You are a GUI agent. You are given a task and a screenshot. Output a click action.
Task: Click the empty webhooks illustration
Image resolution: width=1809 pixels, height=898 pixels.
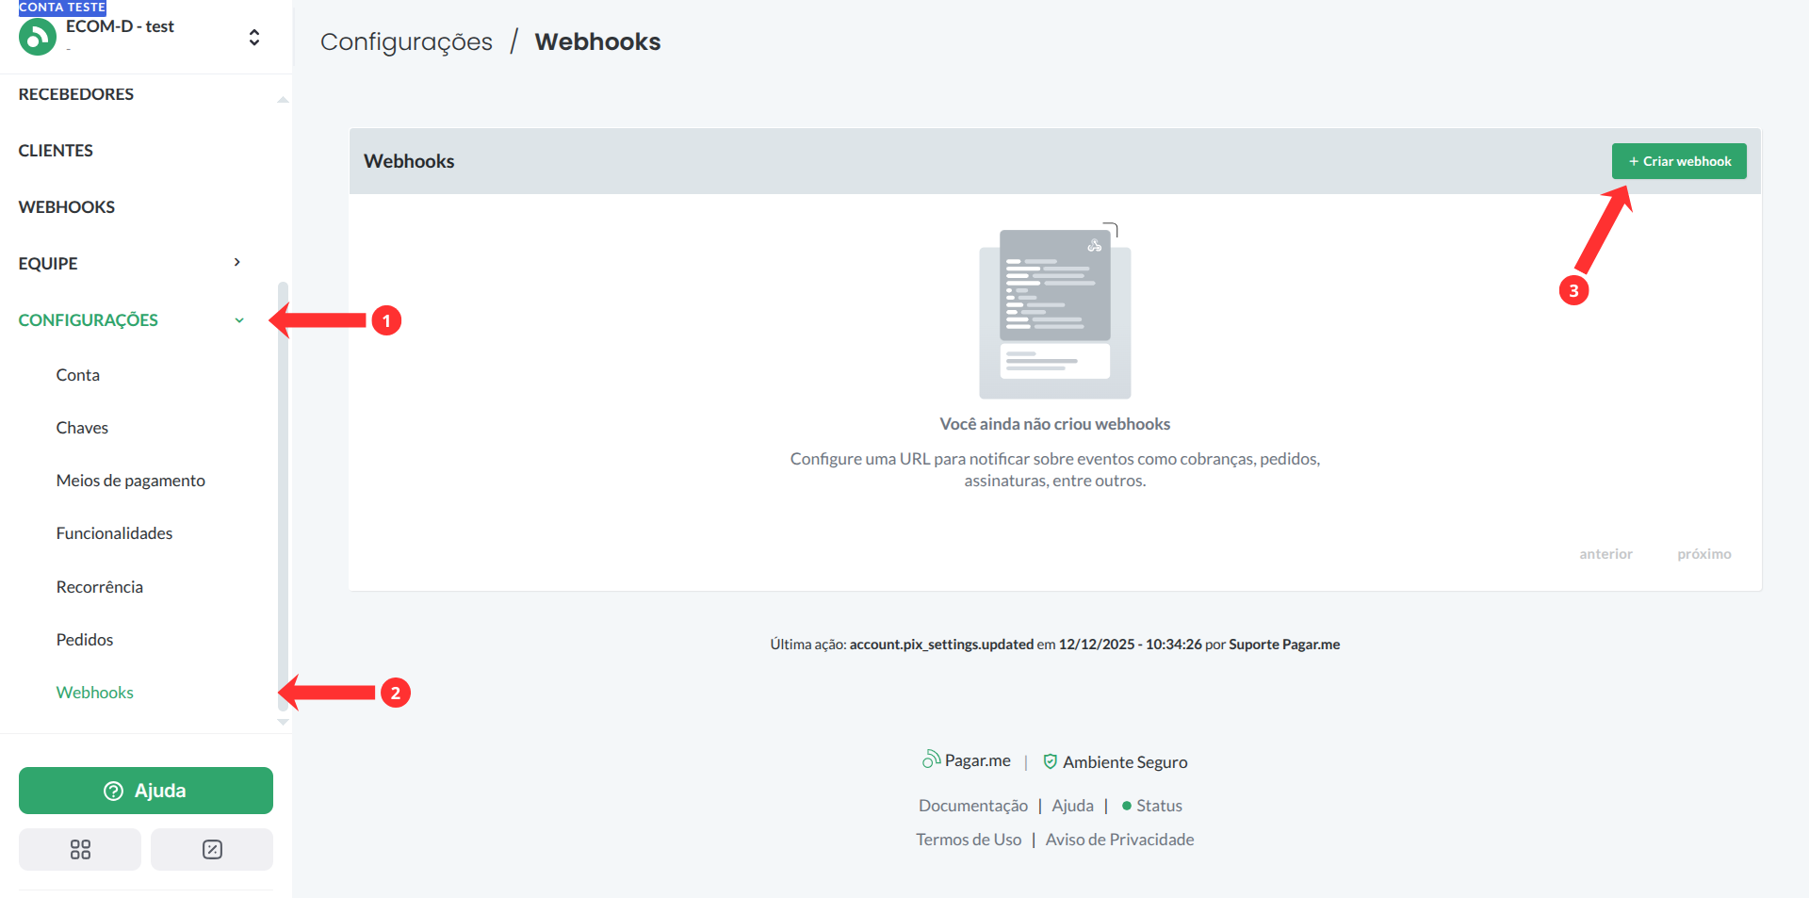click(x=1054, y=313)
